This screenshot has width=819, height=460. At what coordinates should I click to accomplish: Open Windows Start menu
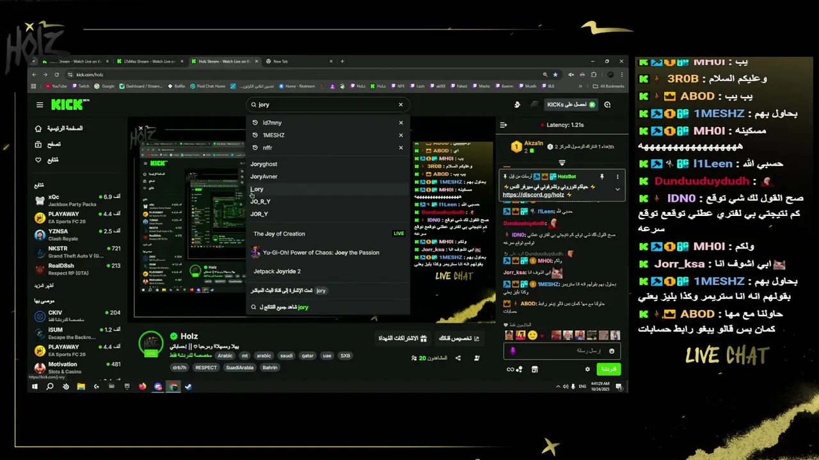click(x=35, y=387)
